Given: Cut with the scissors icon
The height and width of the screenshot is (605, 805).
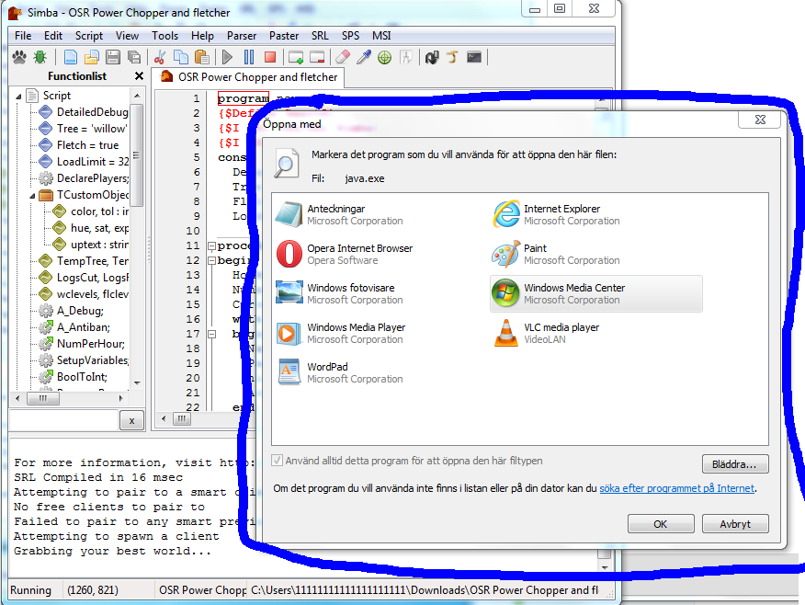Looking at the screenshot, I should click(160, 57).
